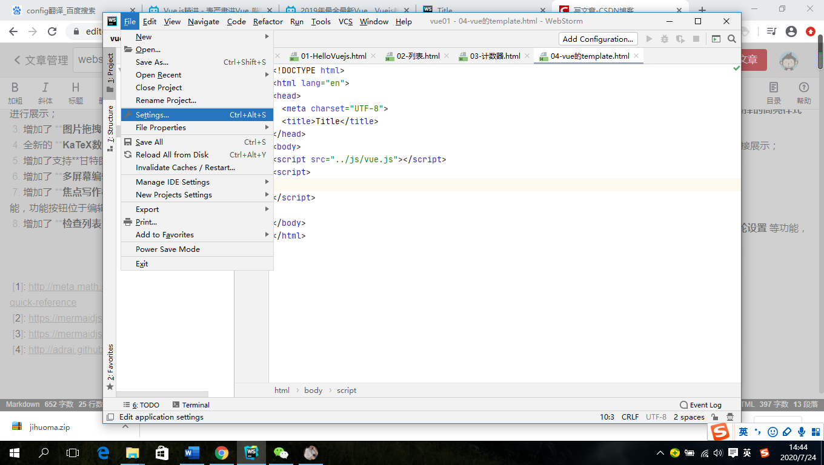Click the IME microphone voice icon
Viewport: 824px width, 465px height.
click(x=802, y=432)
